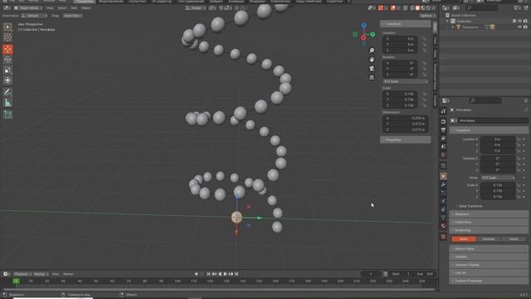Click the timeline play button
Screen dimensions: 531x299
225,274
